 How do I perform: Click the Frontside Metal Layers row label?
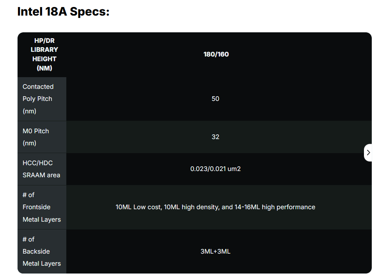coord(42,207)
